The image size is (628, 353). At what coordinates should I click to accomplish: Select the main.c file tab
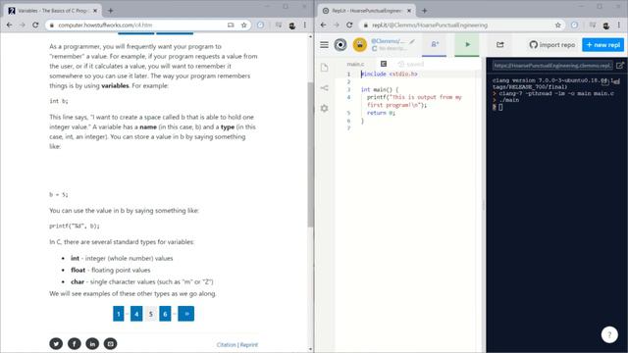(355, 64)
